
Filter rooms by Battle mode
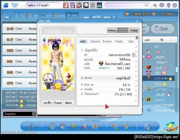click(x=59, y=16)
